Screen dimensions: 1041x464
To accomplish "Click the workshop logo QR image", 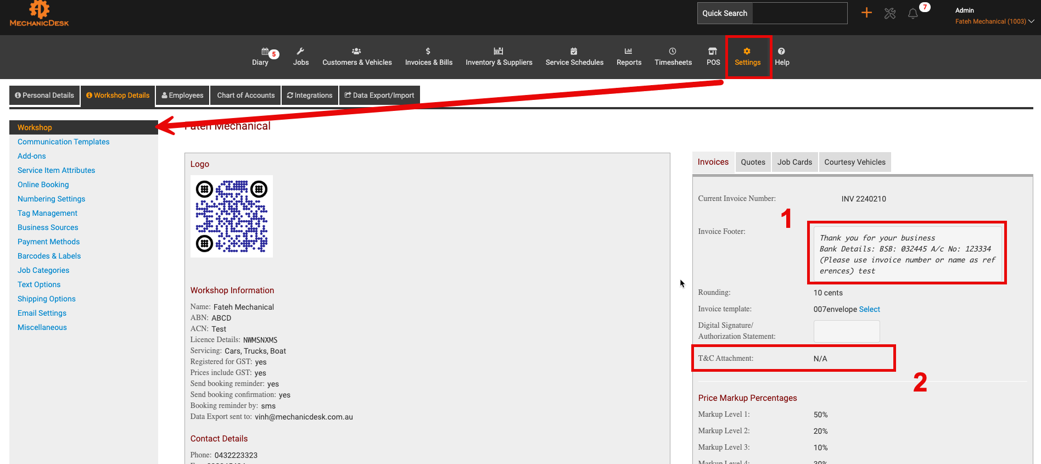I will click(x=232, y=216).
